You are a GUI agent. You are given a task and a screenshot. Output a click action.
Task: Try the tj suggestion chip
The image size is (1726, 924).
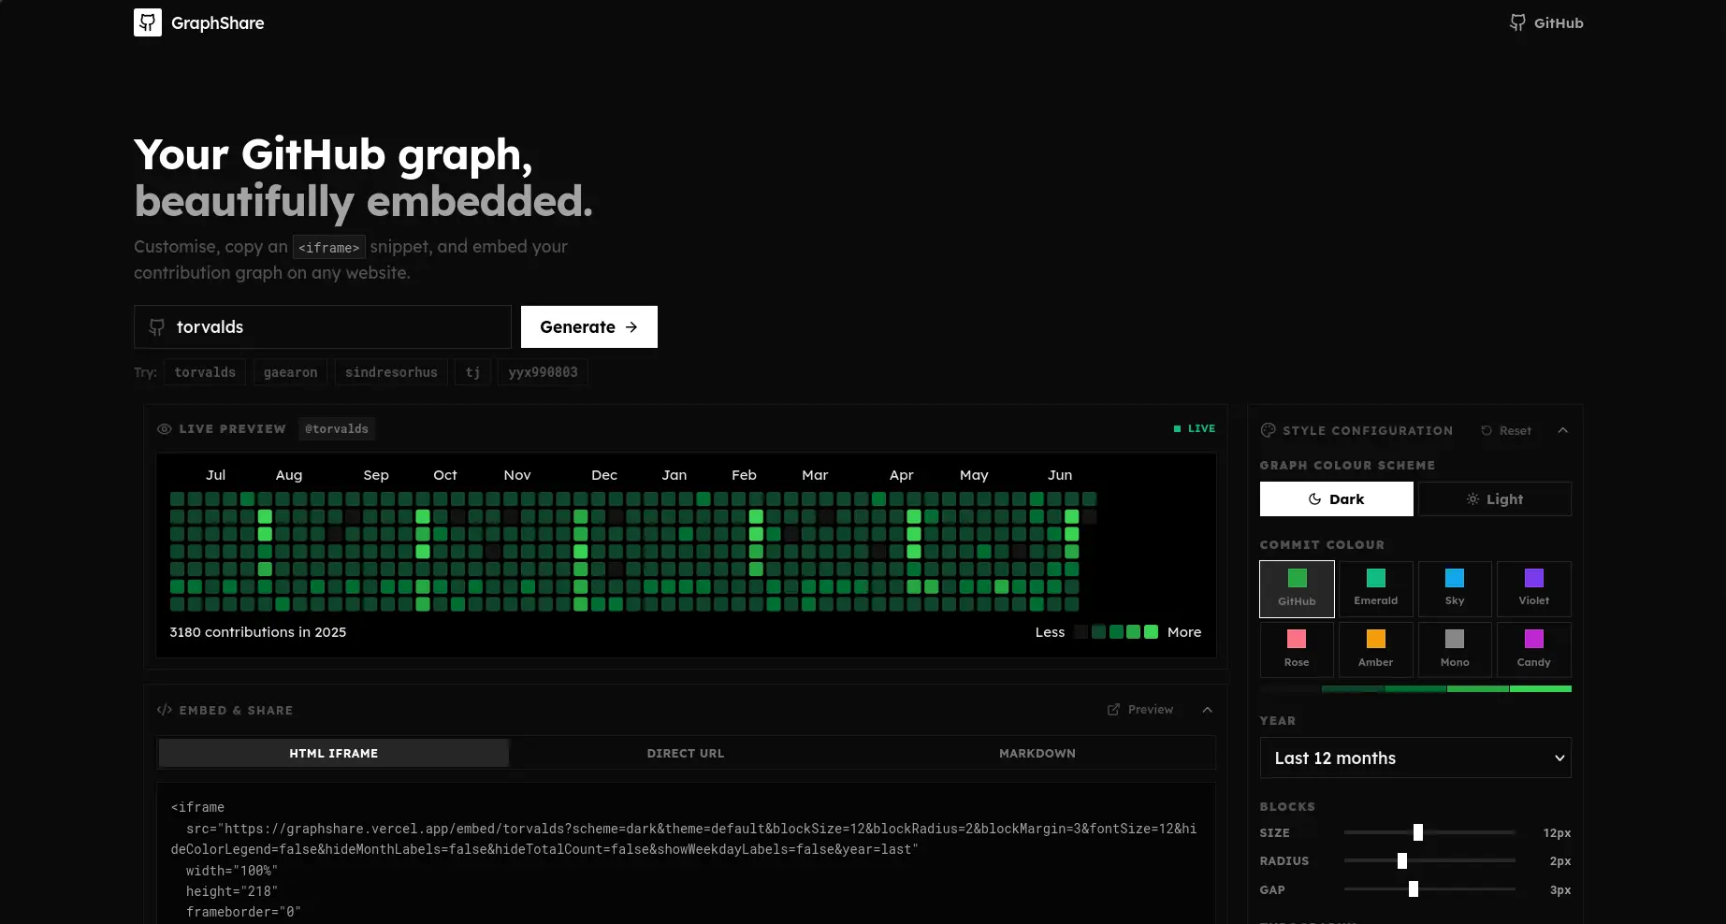tap(473, 372)
